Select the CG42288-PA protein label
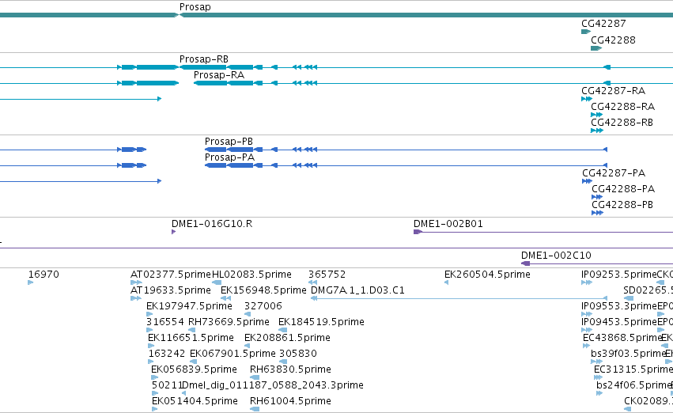 [623, 189]
